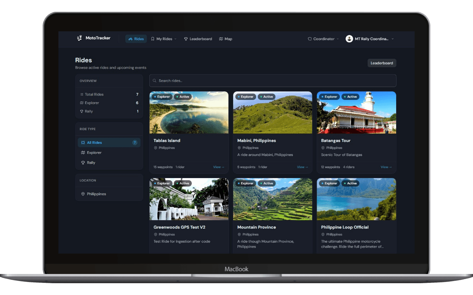Click the Leaderboard button below header
This screenshot has width=473, height=295.
(382, 63)
